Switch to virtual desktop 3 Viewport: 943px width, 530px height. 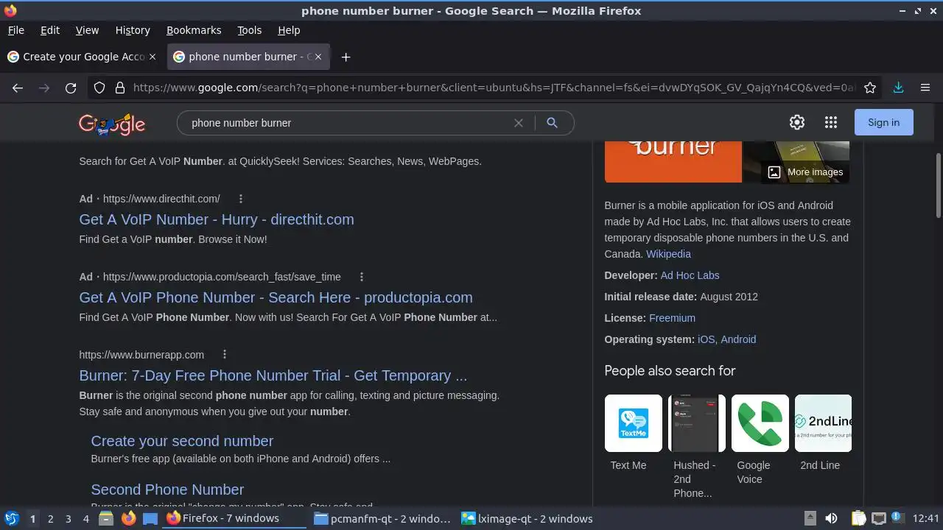[68, 519]
